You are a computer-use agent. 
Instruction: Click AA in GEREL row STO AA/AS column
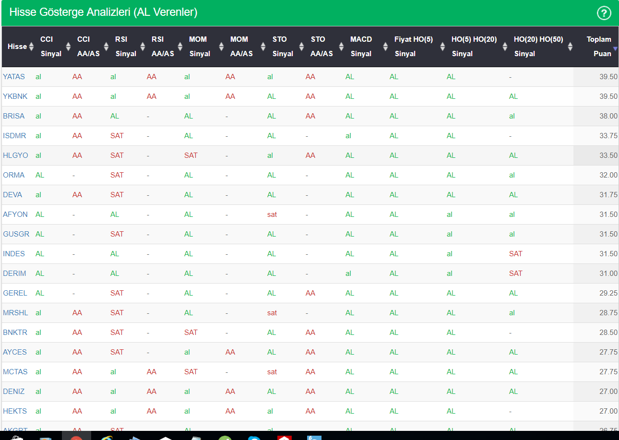pos(310,293)
